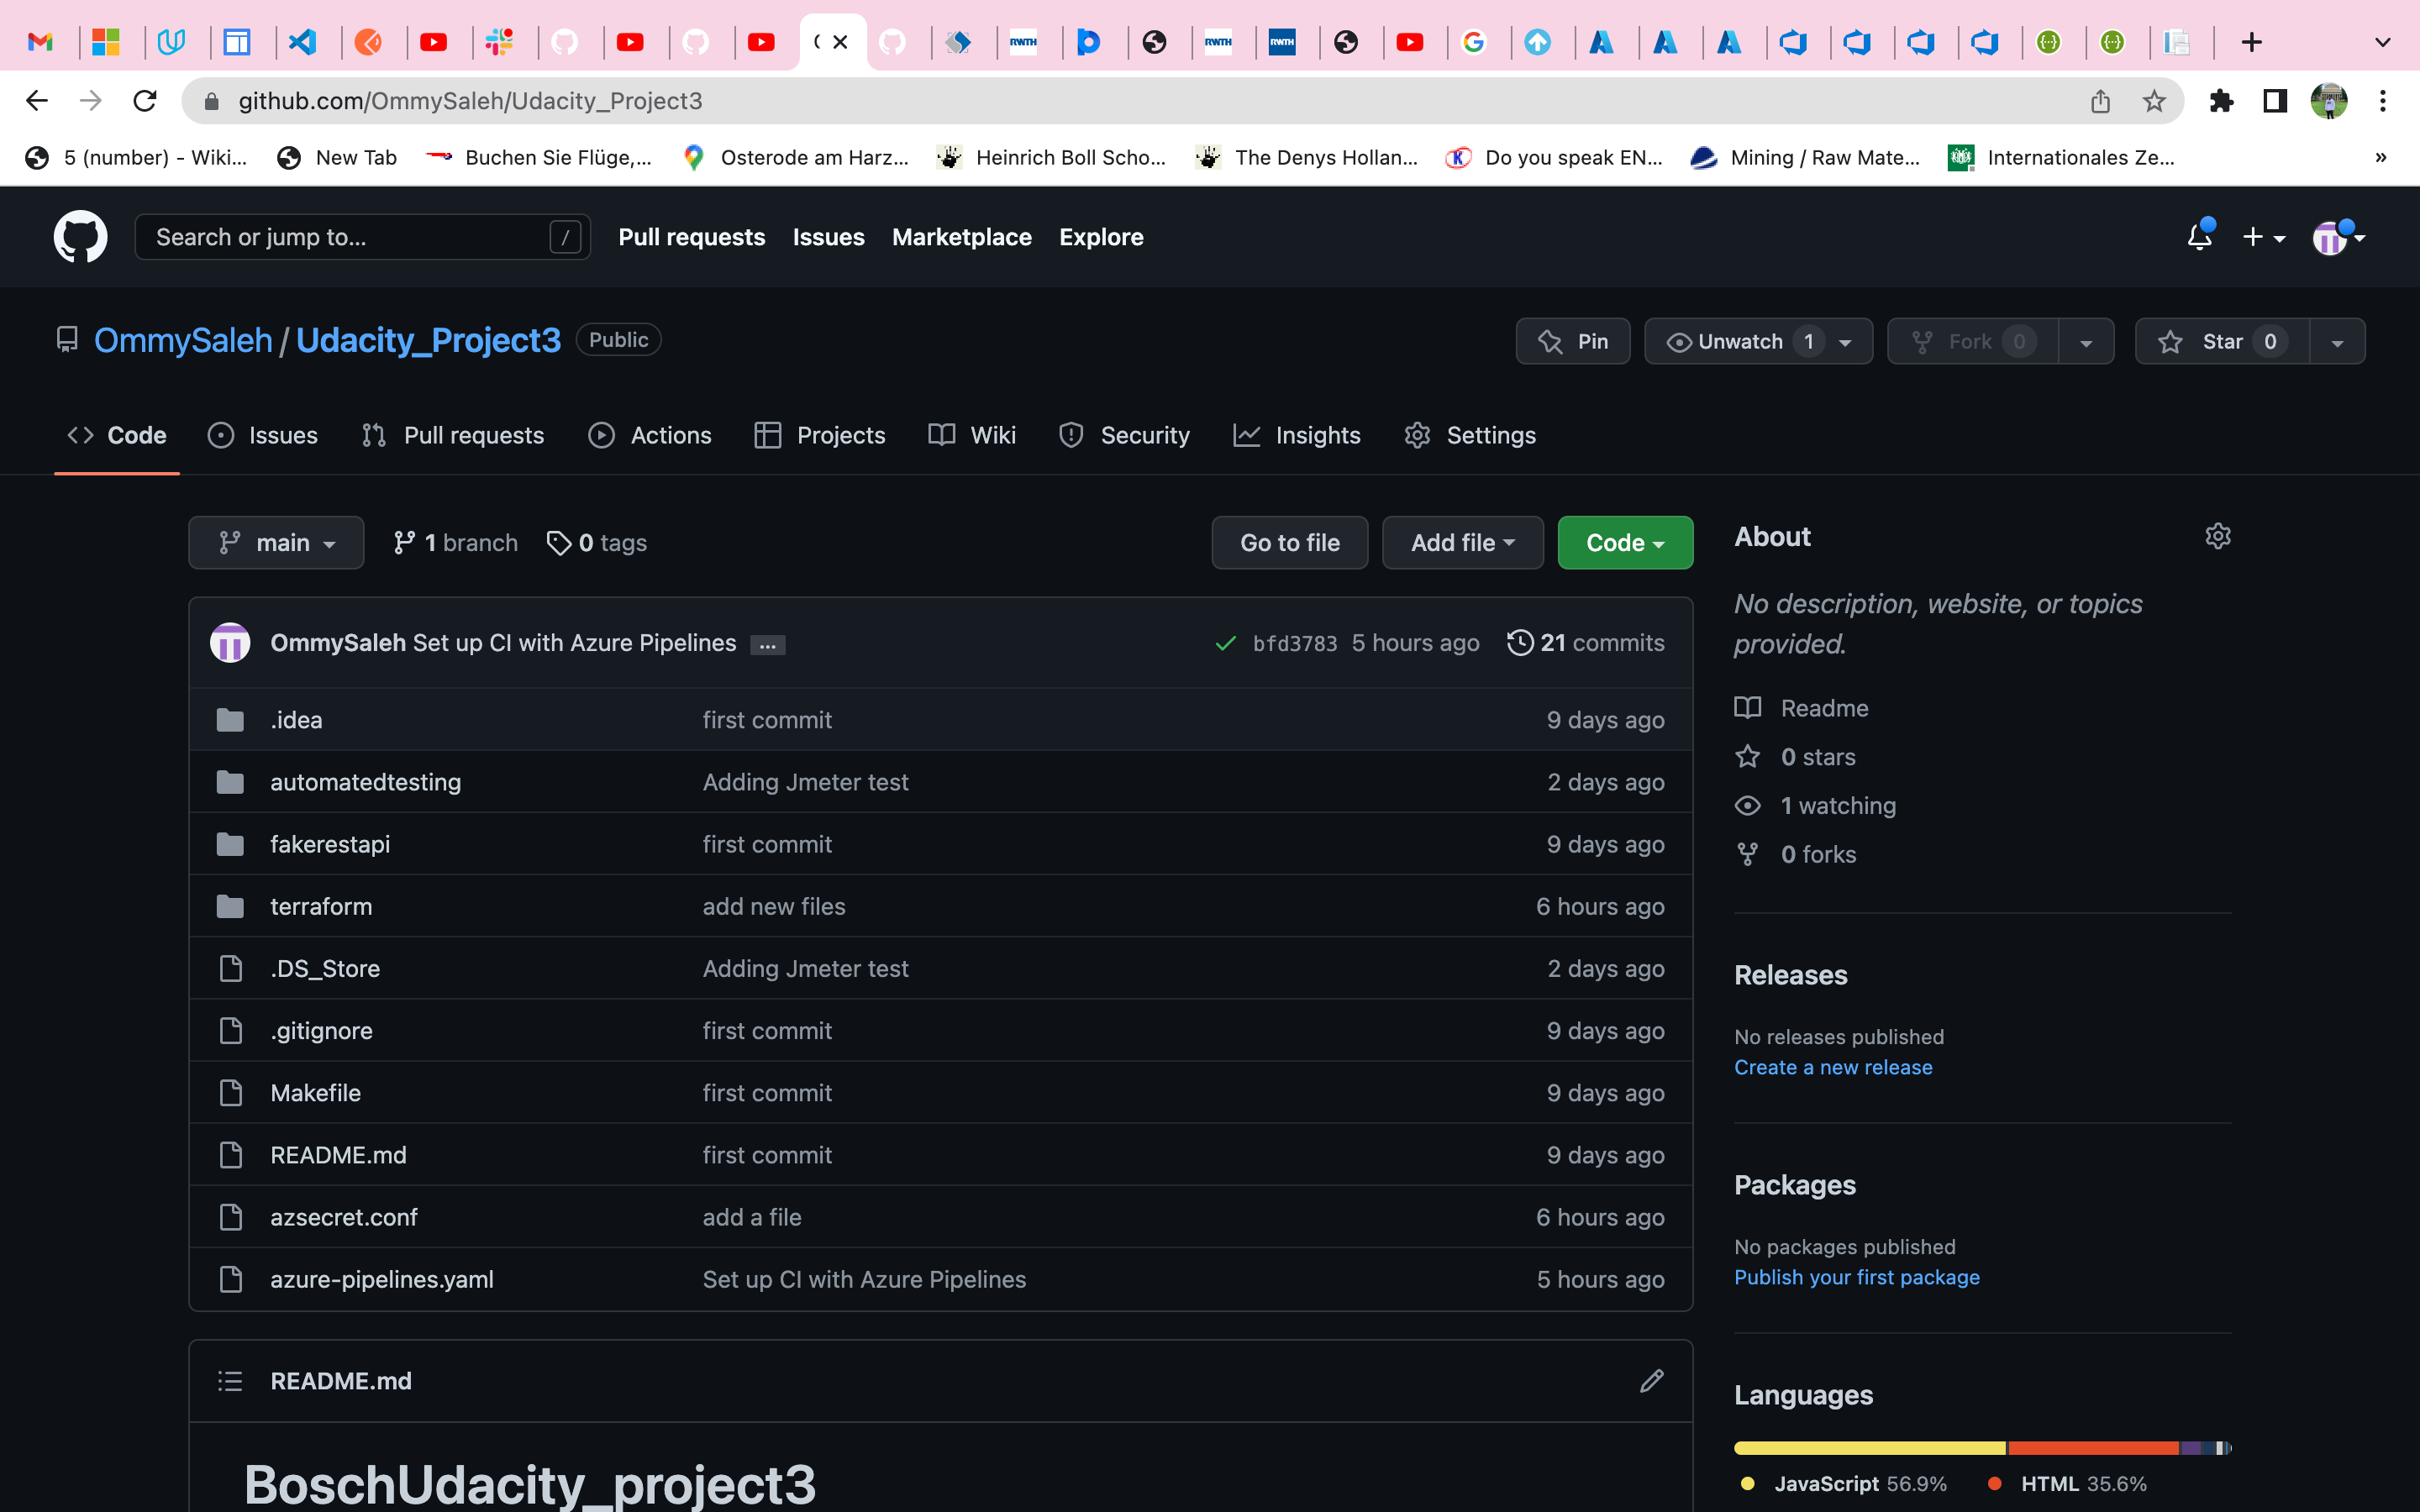Star the repository
This screenshot has width=2420, height=1512.
[x=2222, y=341]
